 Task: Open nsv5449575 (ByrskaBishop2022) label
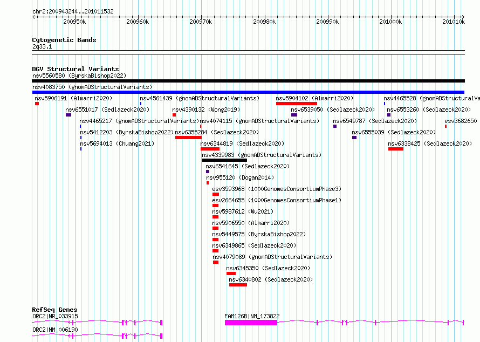[259, 234]
